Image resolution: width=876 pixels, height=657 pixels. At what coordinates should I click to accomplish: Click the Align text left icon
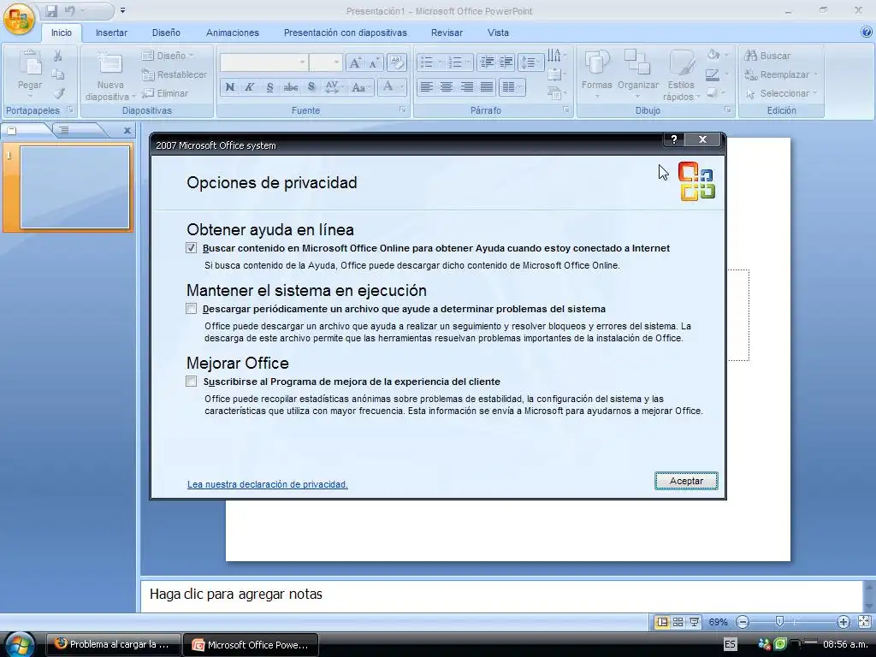tap(426, 87)
